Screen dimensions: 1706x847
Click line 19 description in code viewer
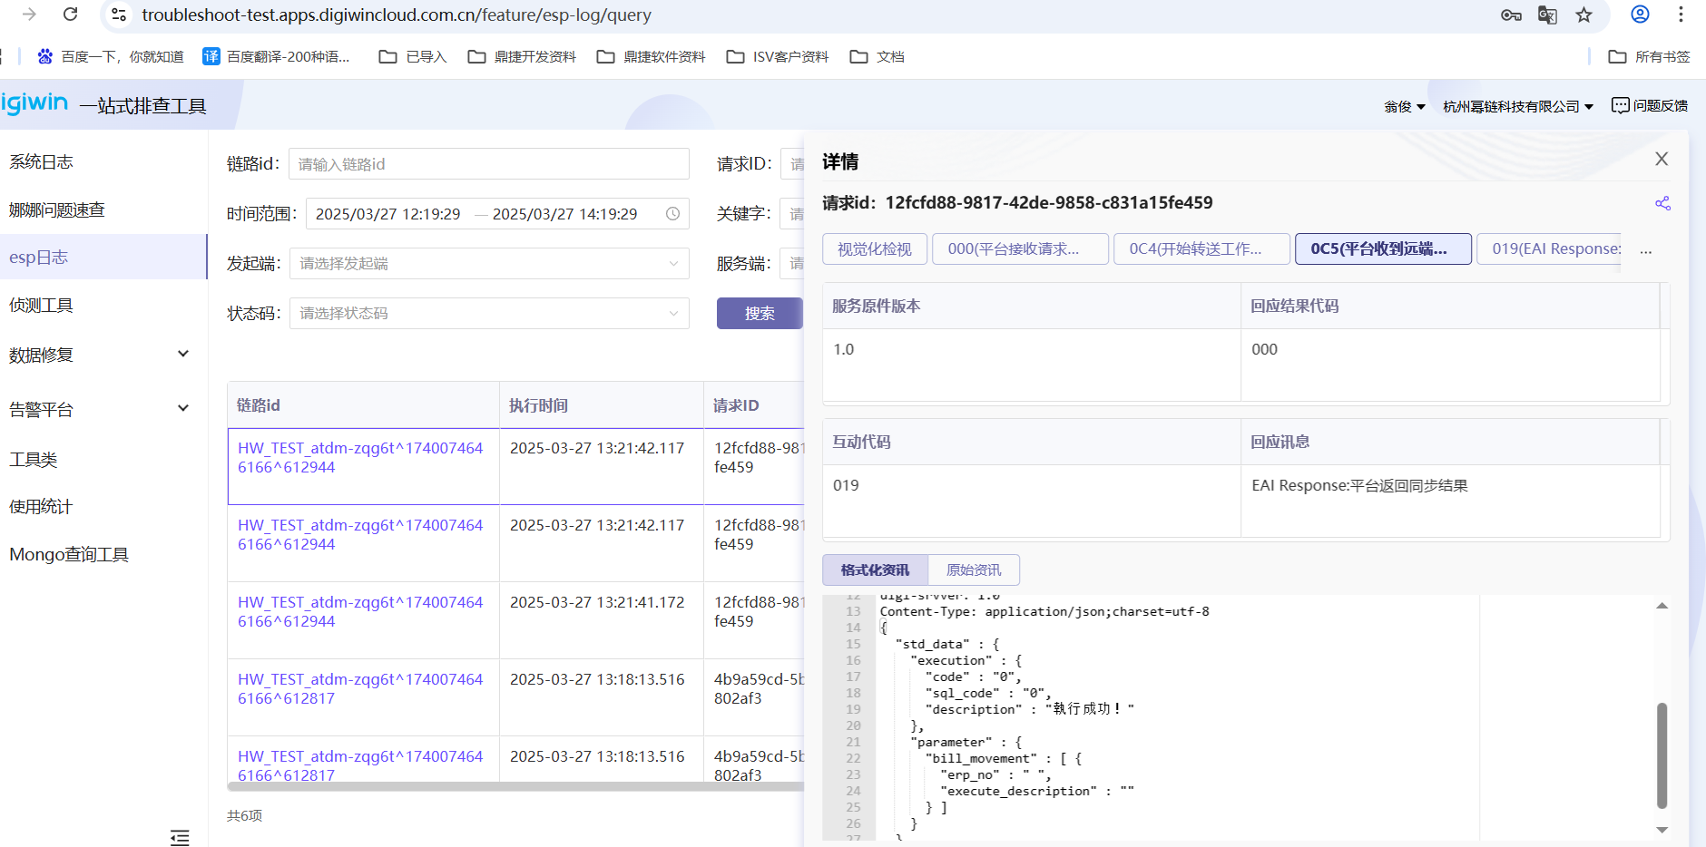(1029, 709)
